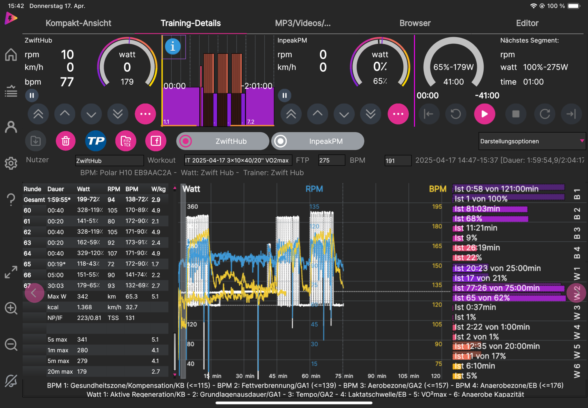Select Gesamt summary row
This screenshot has width=588, height=408.
(x=96, y=200)
